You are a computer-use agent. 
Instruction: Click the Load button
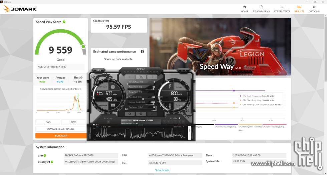tap(47, 122)
